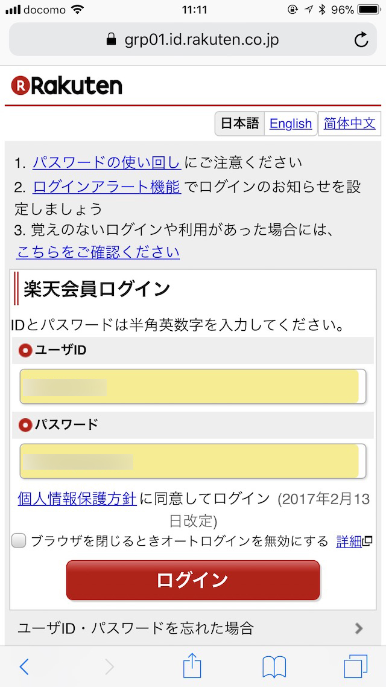
Task: Open the Safari bookmarks book icon
Action: pos(274,667)
